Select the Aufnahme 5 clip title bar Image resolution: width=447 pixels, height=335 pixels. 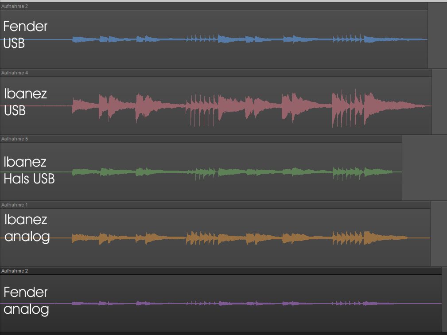(x=201, y=139)
